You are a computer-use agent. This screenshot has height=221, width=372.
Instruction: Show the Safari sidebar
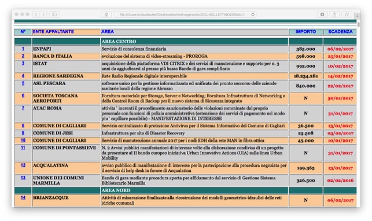pyautogui.click(x=54, y=14)
